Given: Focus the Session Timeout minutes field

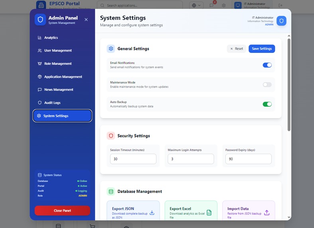Looking at the screenshot, I should click(x=133, y=159).
